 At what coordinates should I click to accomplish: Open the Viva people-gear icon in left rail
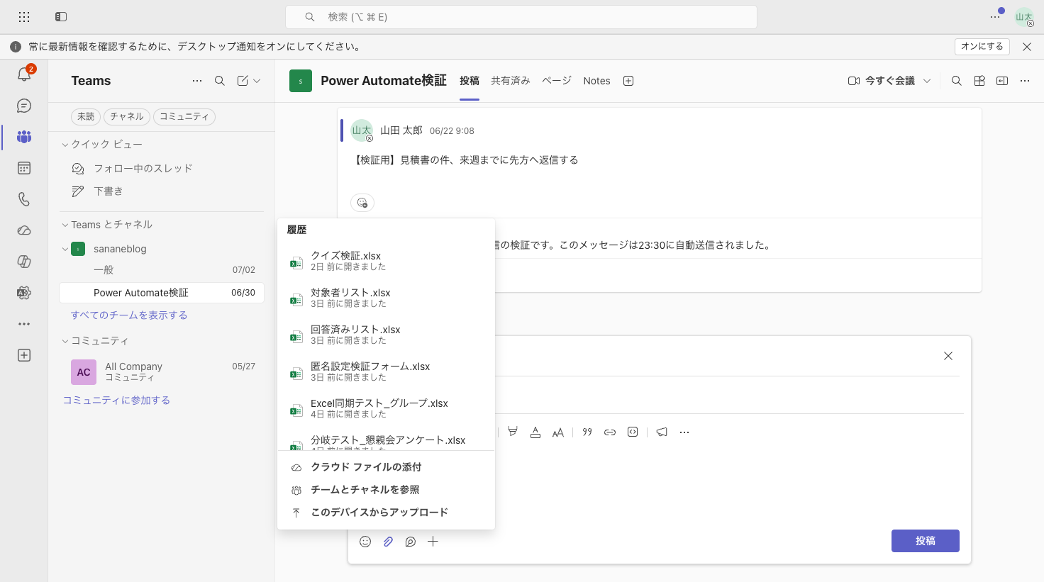24,293
